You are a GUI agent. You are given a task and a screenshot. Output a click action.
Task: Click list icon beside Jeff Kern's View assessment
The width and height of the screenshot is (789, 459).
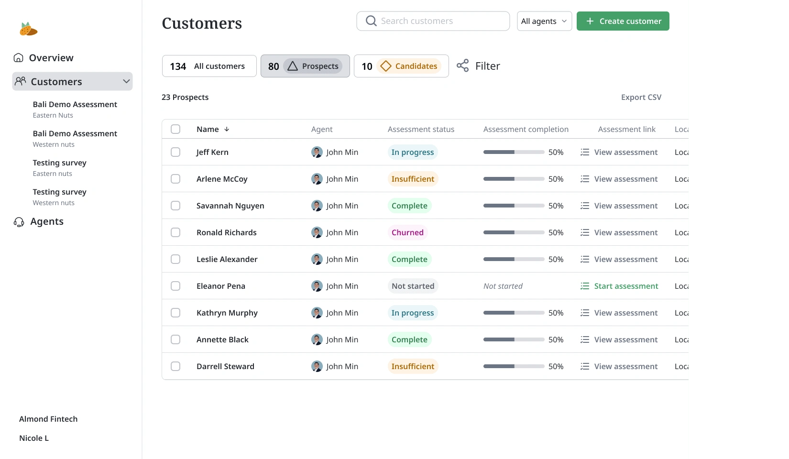584,152
